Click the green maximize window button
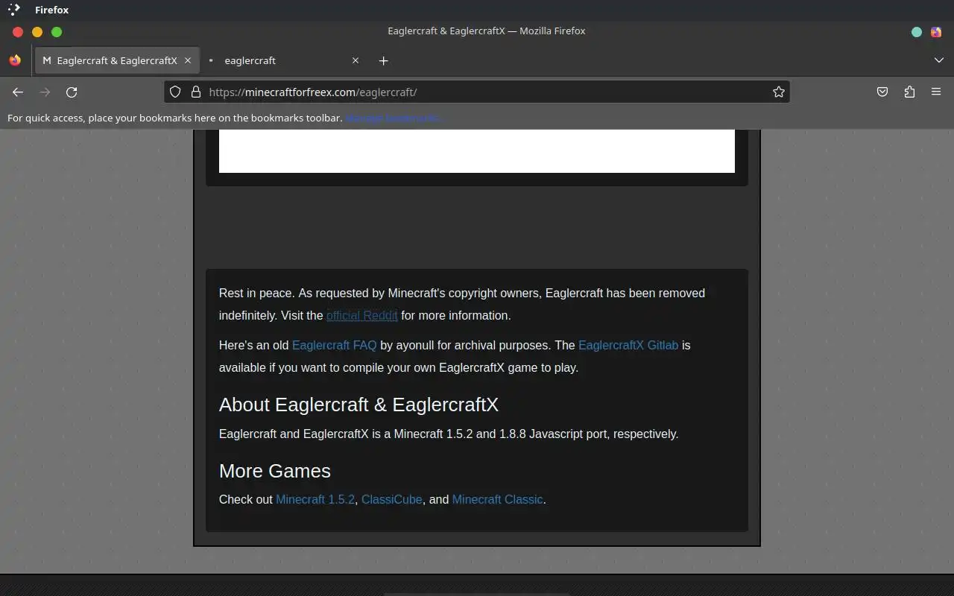 (57, 31)
